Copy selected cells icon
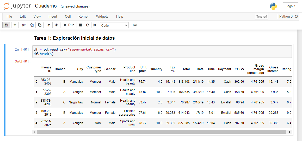The height and width of the screenshot is (141, 302). 32,25
